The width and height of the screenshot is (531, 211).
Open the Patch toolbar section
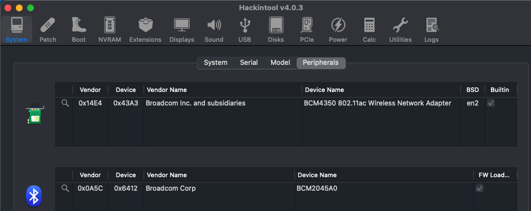click(x=48, y=30)
